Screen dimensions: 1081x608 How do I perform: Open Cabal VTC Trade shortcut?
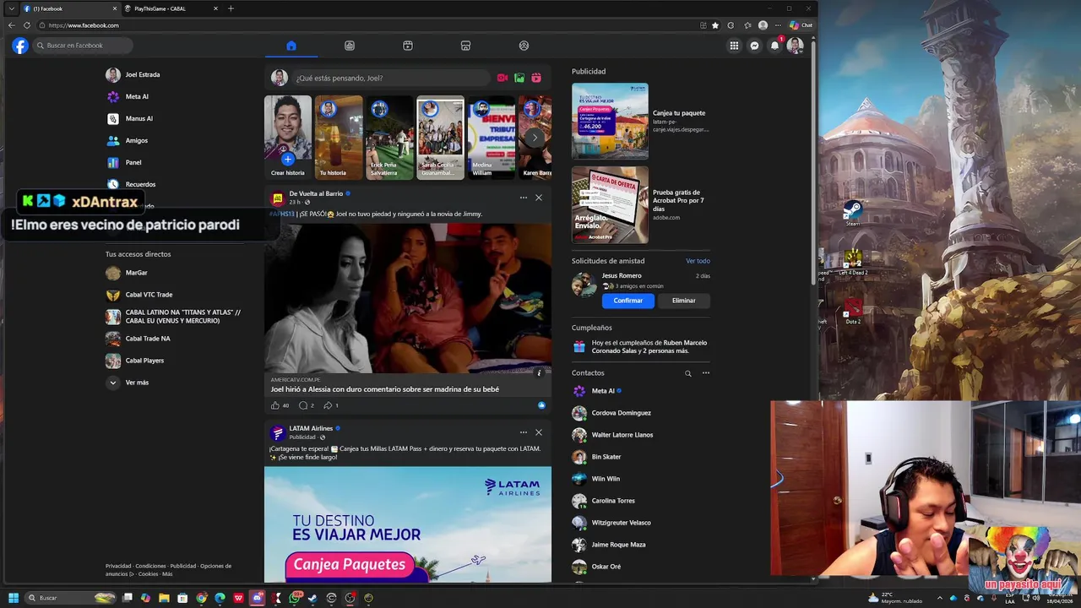coord(149,295)
